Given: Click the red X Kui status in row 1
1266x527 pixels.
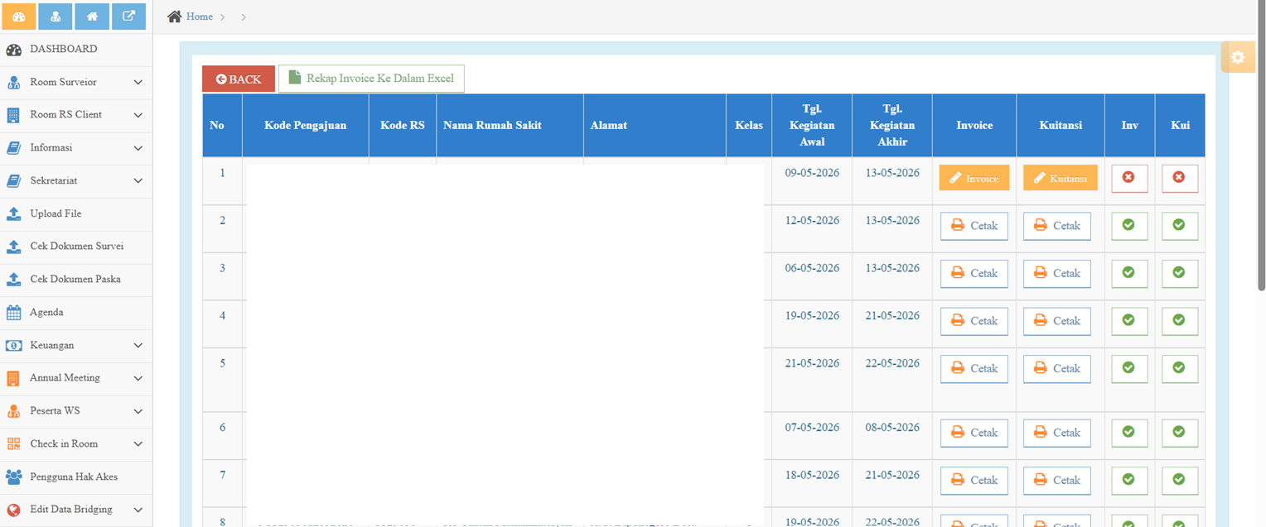Looking at the screenshot, I should (1180, 178).
